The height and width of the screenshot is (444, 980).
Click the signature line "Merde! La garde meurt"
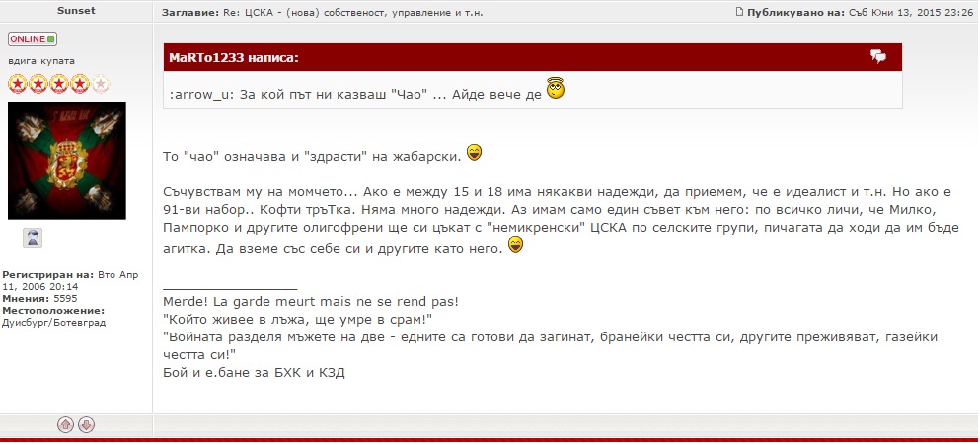click(310, 301)
